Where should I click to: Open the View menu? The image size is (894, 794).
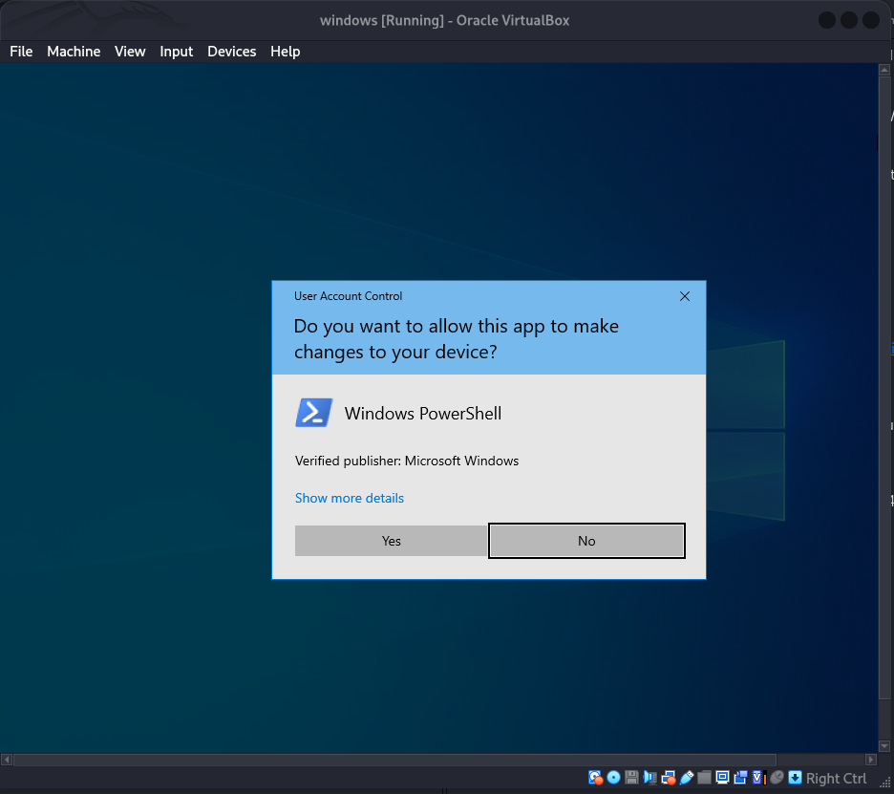[x=130, y=52]
